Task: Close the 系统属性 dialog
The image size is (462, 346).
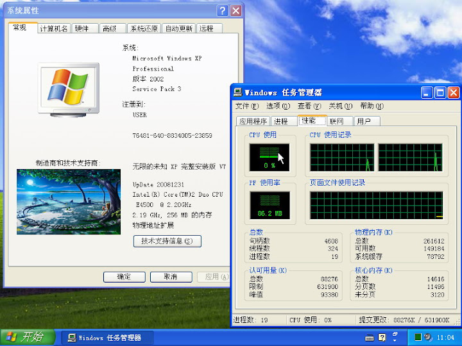Action: coord(235,11)
